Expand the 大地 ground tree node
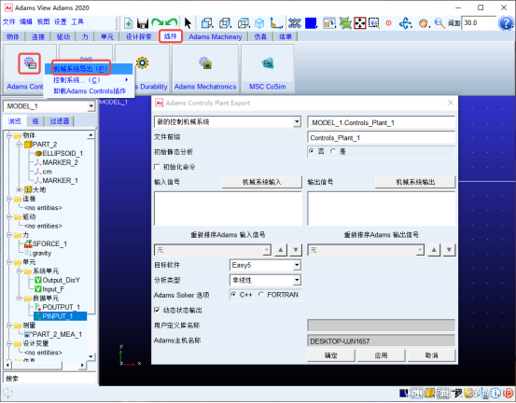The image size is (516, 403). tap(19, 189)
